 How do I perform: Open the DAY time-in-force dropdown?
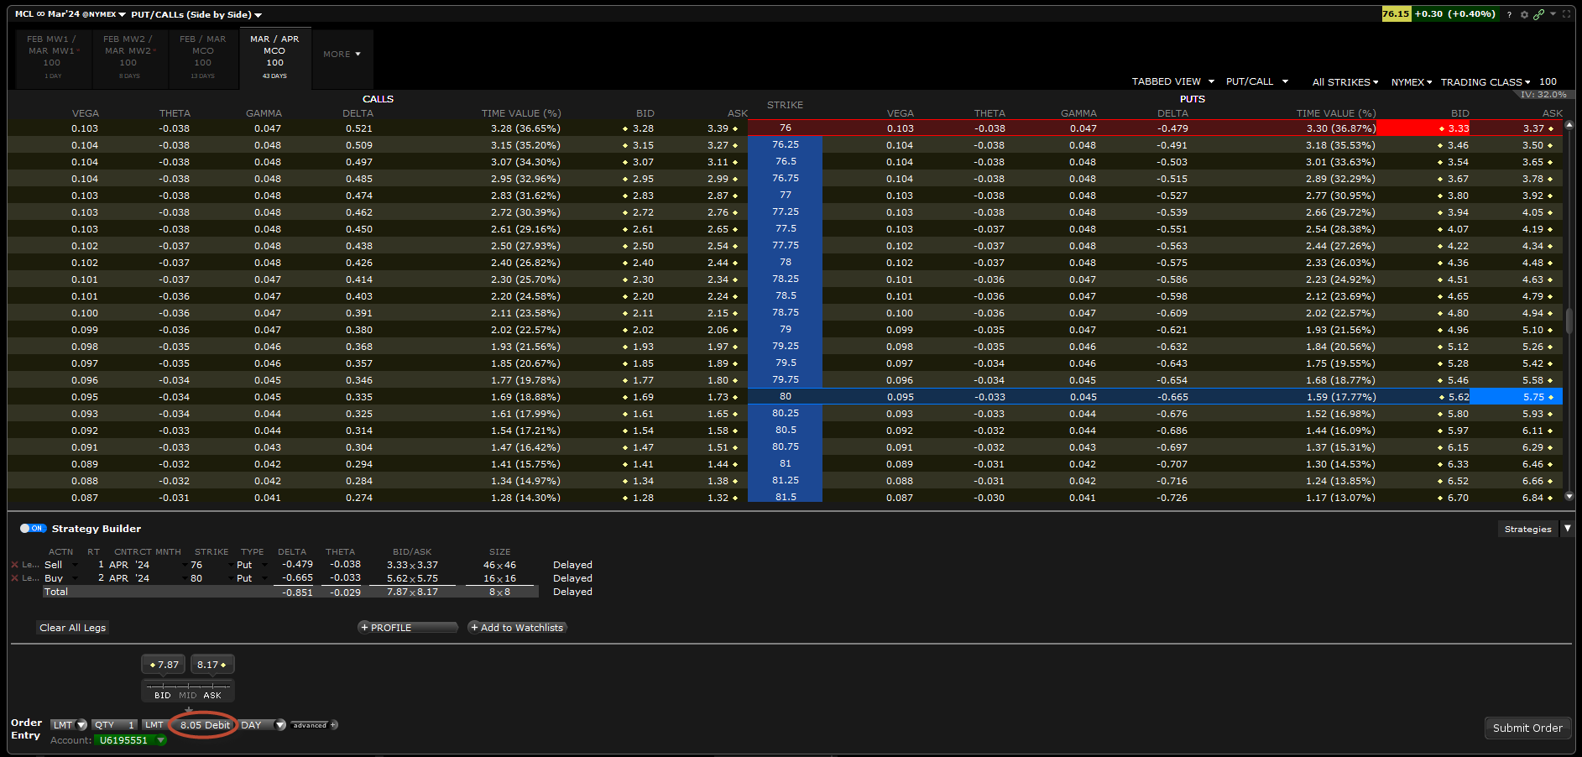280,725
